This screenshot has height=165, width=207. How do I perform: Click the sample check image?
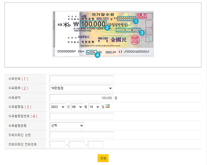coord(103,34)
